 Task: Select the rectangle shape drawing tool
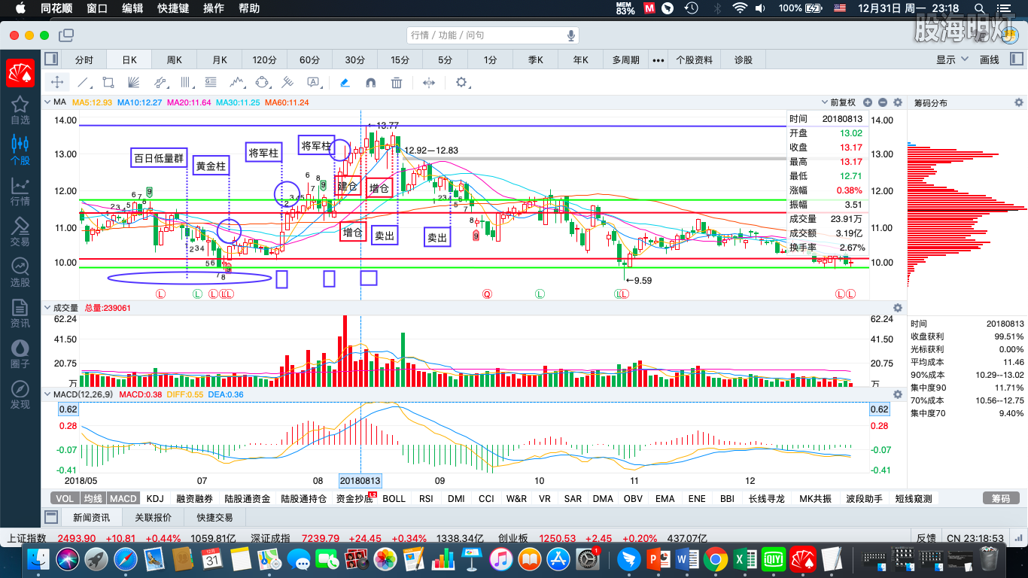(x=108, y=83)
